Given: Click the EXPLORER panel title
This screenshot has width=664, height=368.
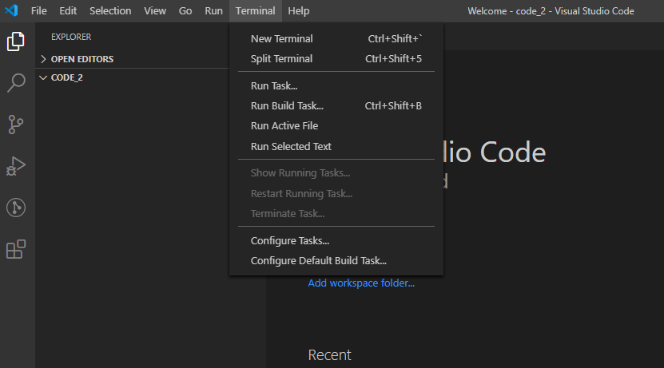Looking at the screenshot, I should pos(71,37).
